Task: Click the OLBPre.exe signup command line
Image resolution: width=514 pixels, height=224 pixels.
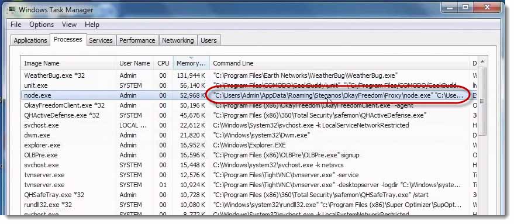Action: click(x=286, y=155)
